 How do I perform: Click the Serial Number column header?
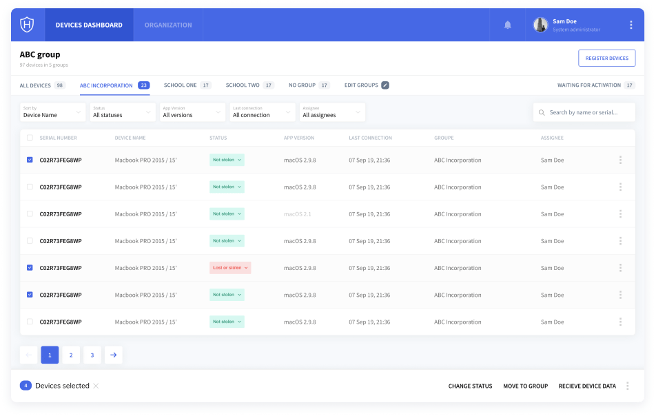click(x=58, y=138)
